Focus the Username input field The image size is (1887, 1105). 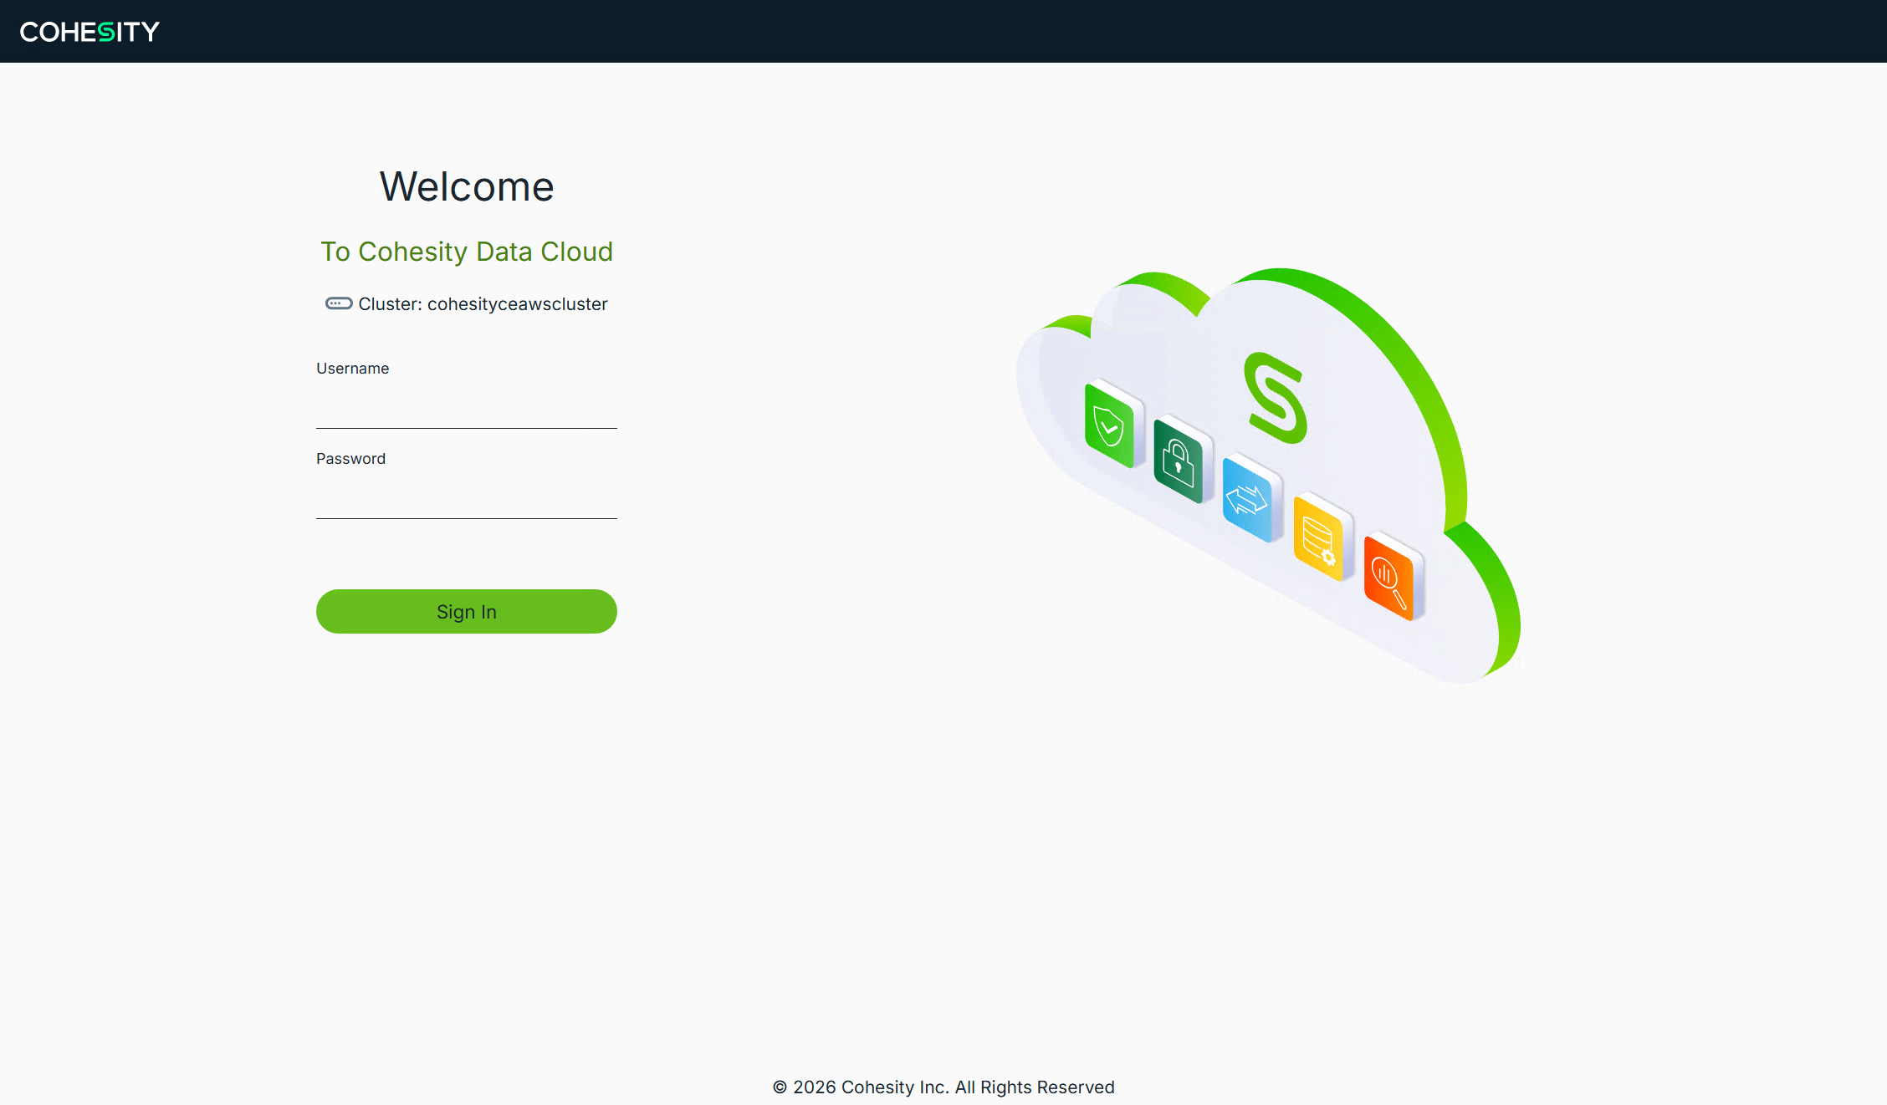coord(467,407)
